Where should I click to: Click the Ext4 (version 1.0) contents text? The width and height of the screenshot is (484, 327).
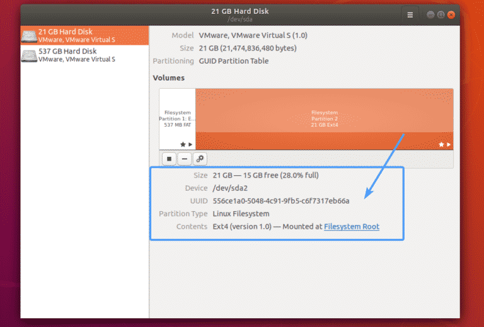point(242,226)
